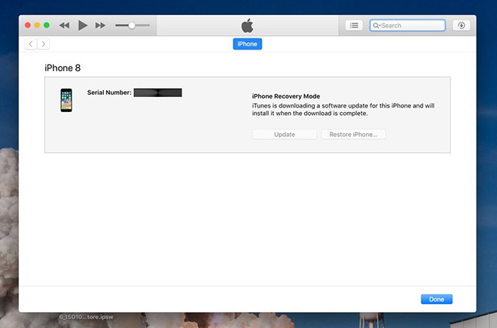The height and width of the screenshot is (328, 497).
Task: Zoom iTunes window with the green button
Action: pos(47,26)
